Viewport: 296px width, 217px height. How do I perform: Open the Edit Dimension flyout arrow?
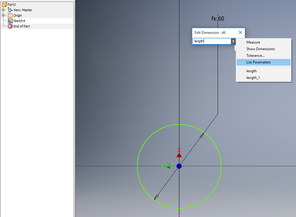tap(233, 41)
